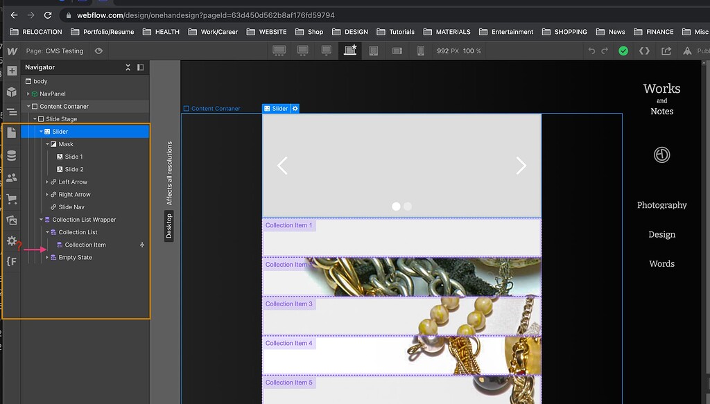Open the Add Elements panel
The height and width of the screenshot is (404, 710).
11,70
